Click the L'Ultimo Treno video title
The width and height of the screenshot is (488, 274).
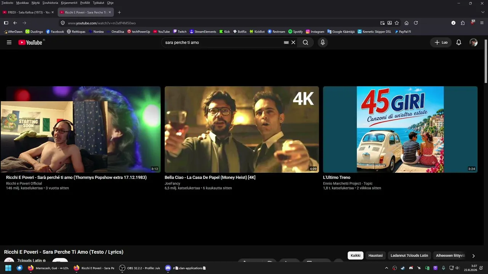(x=337, y=177)
